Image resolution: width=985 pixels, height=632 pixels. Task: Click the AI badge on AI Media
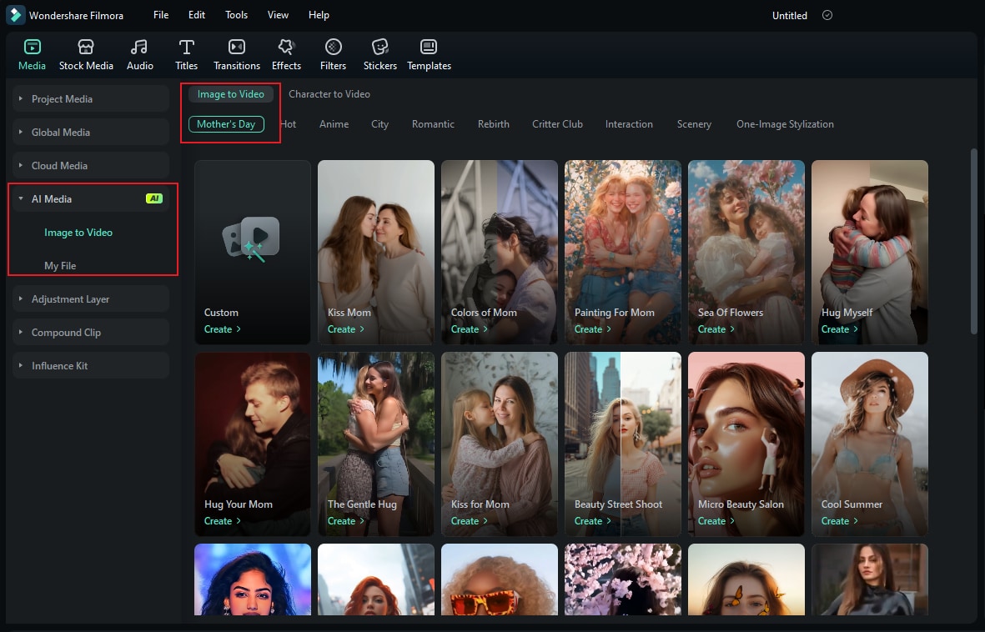click(x=154, y=198)
